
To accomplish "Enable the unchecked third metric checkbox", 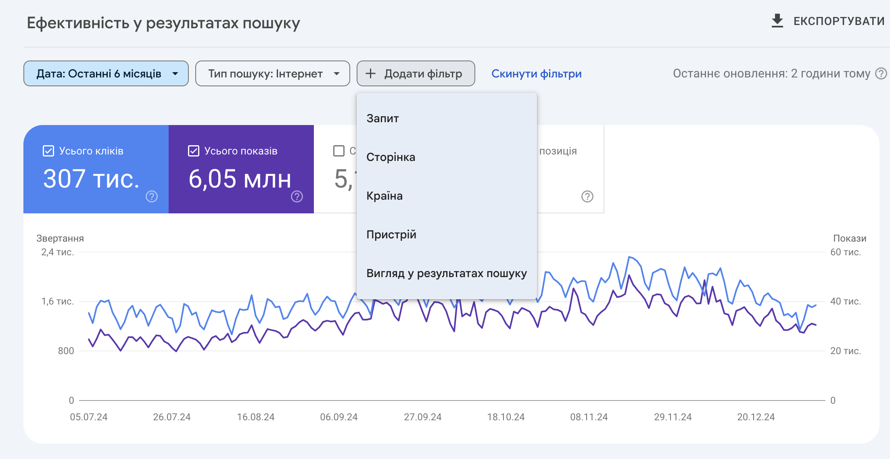I will click(x=339, y=151).
